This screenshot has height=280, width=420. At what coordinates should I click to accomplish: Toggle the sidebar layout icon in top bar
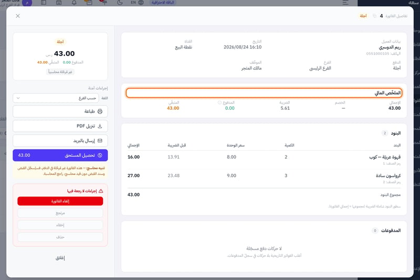[x=44, y=3]
